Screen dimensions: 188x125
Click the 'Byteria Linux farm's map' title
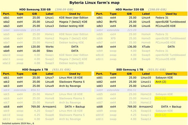94,3
